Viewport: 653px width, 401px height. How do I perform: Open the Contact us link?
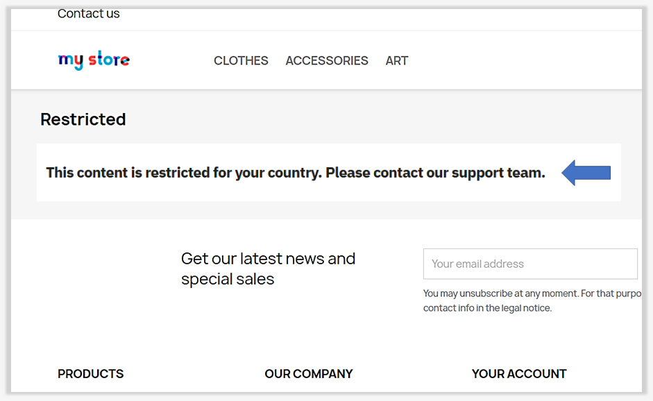pos(89,13)
